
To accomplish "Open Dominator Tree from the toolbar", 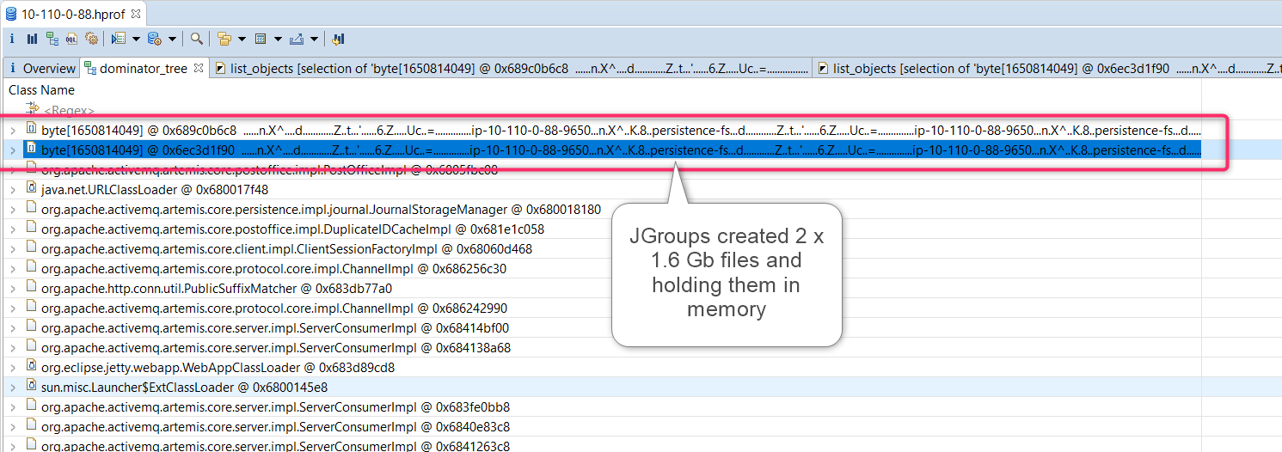I will click(52, 39).
